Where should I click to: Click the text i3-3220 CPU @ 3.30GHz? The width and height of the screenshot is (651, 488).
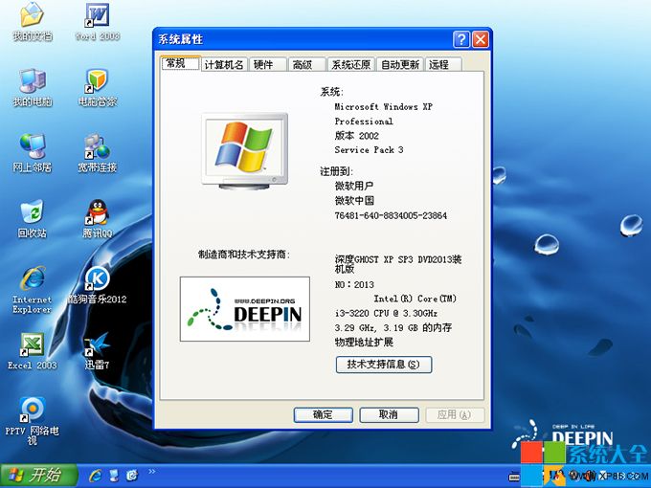pos(386,313)
